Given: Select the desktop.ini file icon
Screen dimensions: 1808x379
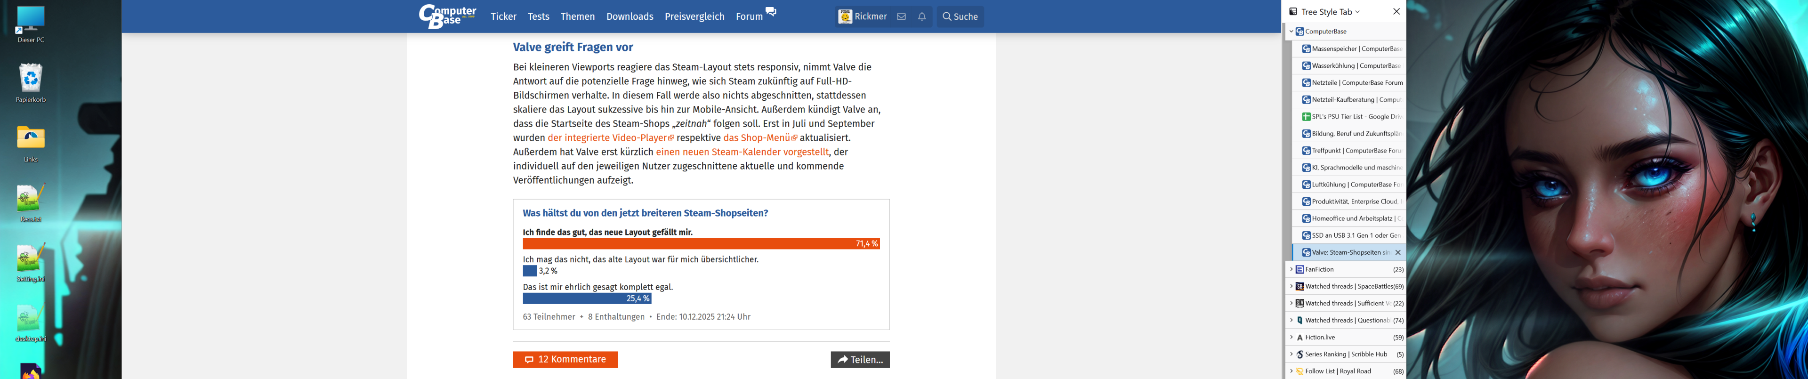Looking at the screenshot, I should [x=31, y=323].
